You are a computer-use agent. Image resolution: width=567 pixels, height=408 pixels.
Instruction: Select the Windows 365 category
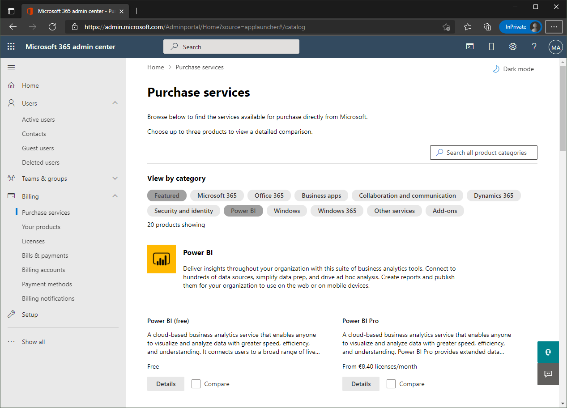tap(337, 211)
